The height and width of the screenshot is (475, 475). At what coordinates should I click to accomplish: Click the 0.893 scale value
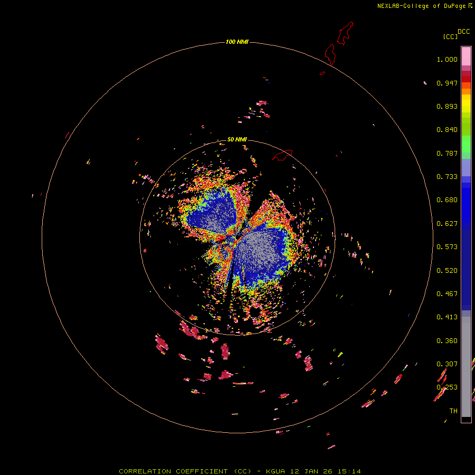[447, 106]
